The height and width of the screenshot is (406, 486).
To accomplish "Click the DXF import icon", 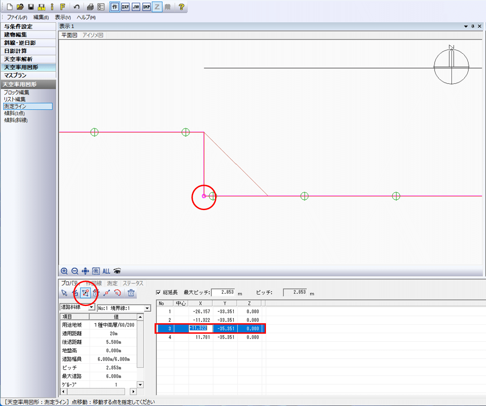I will tap(125, 6).
